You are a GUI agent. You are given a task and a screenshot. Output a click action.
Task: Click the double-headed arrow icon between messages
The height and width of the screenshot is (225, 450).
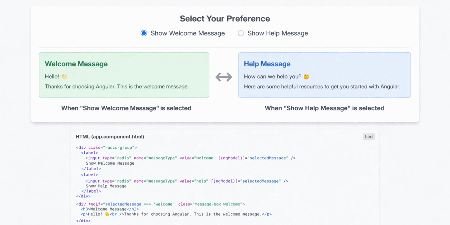[223, 77]
